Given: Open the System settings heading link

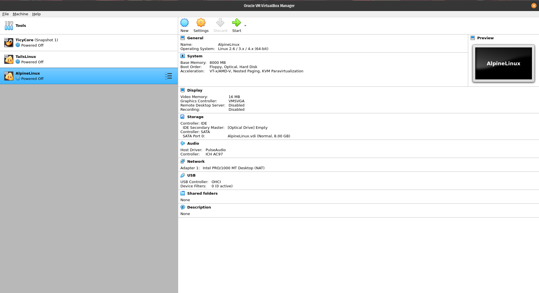Looking at the screenshot, I should point(195,56).
